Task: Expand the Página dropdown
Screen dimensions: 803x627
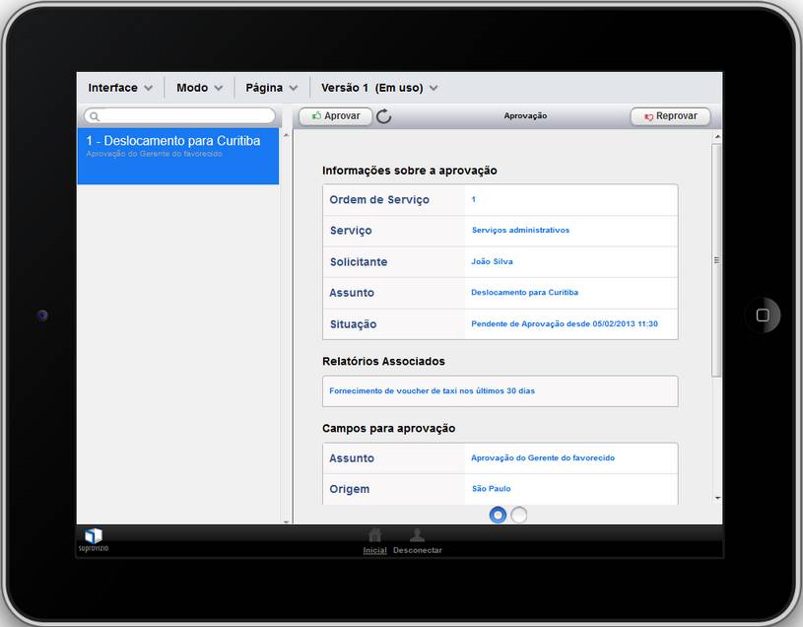Action: [x=272, y=88]
